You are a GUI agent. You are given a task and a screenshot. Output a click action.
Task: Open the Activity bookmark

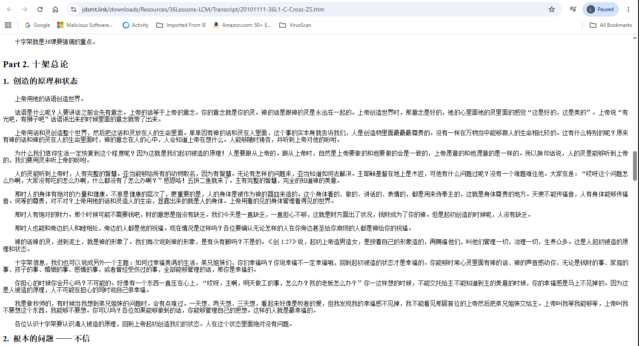(x=136, y=25)
